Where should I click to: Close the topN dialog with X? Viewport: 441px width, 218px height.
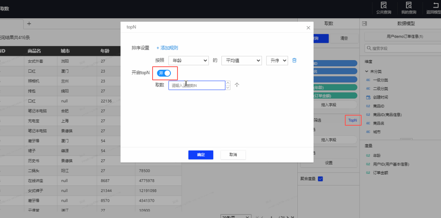[x=308, y=28]
